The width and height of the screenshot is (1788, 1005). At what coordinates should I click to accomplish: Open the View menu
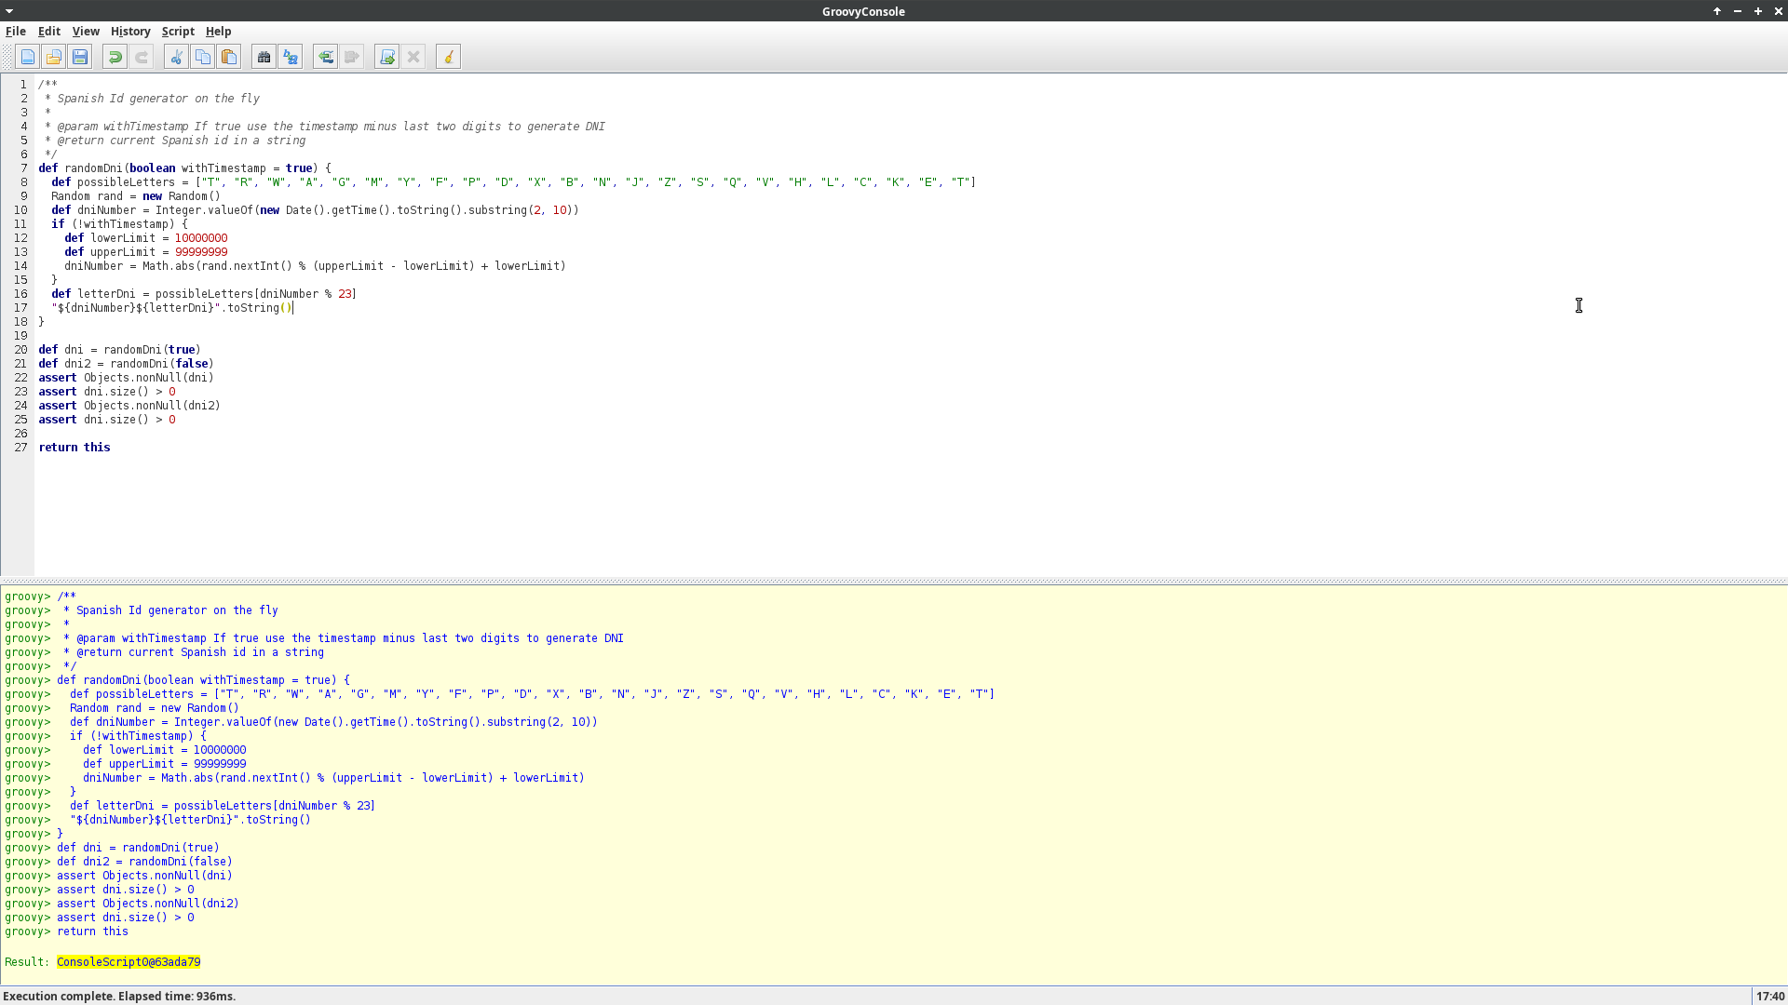[86, 31]
